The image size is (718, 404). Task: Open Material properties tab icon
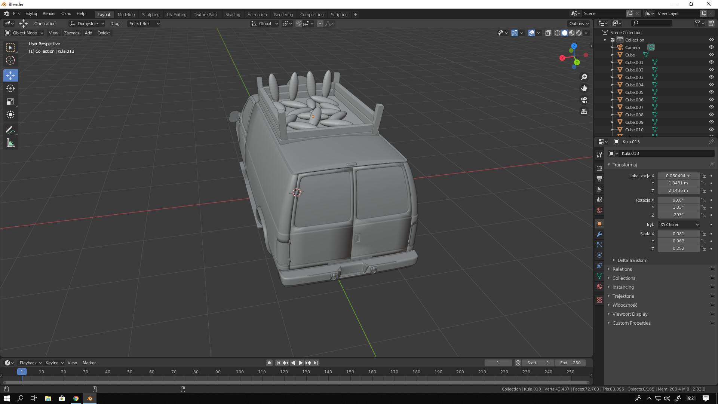tap(599, 287)
